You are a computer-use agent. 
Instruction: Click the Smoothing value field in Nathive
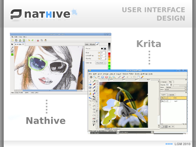(x=103, y=55)
